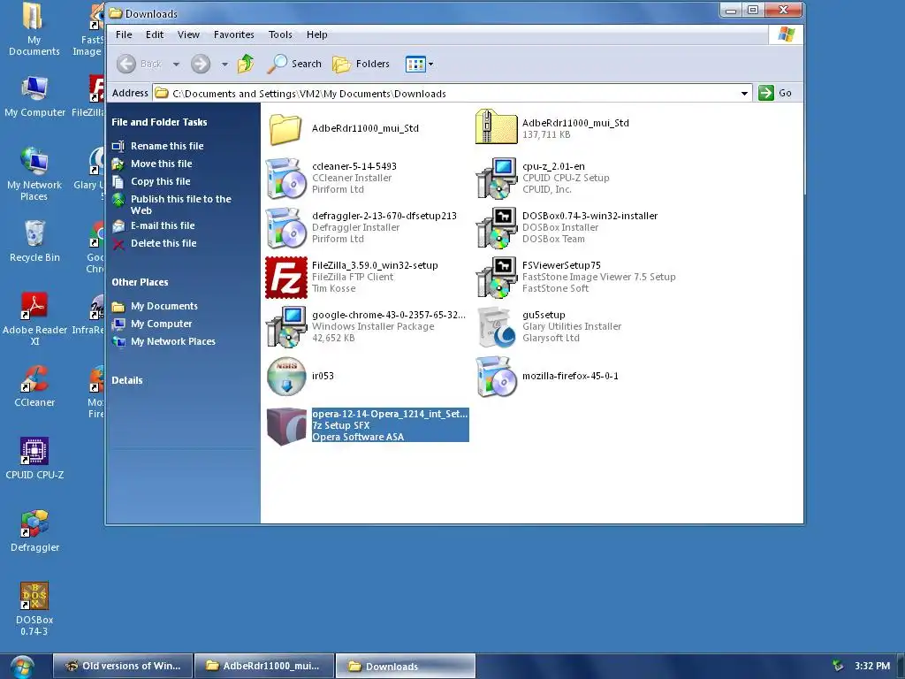Select Defraggler desktop shortcut
Viewport: 905px width, 679px height.
click(x=34, y=530)
